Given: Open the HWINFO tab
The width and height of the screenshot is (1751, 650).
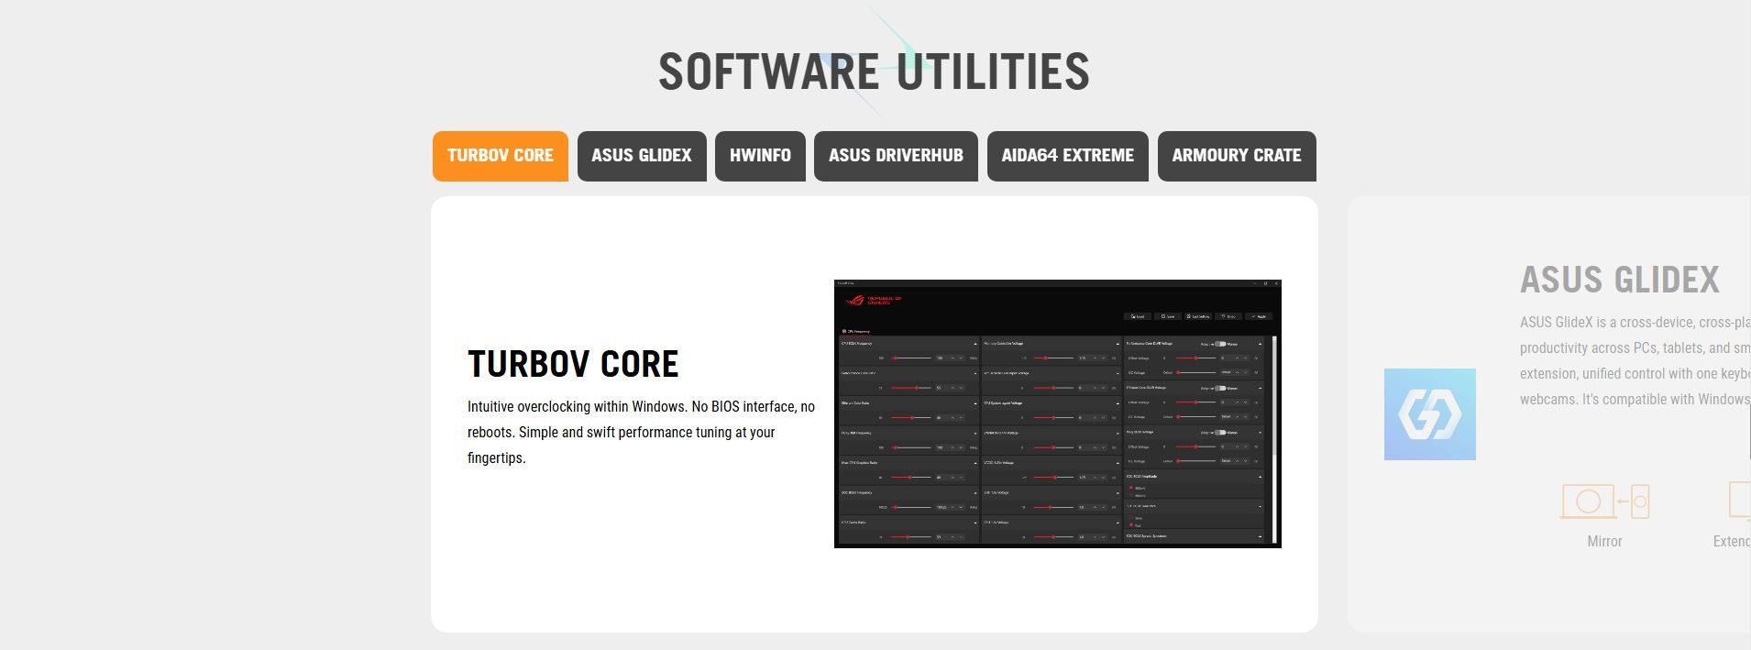Looking at the screenshot, I should click(760, 156).
